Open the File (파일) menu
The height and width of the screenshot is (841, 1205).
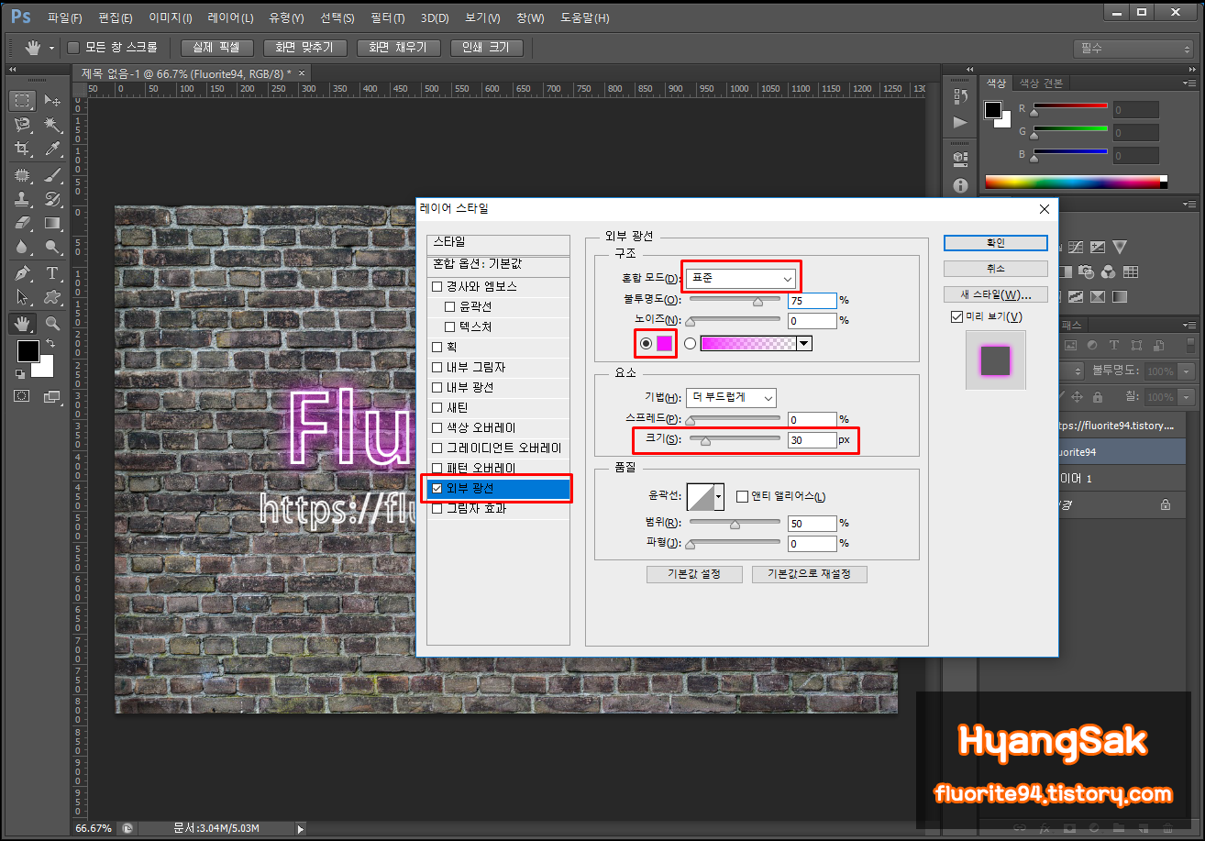point(64,17)
